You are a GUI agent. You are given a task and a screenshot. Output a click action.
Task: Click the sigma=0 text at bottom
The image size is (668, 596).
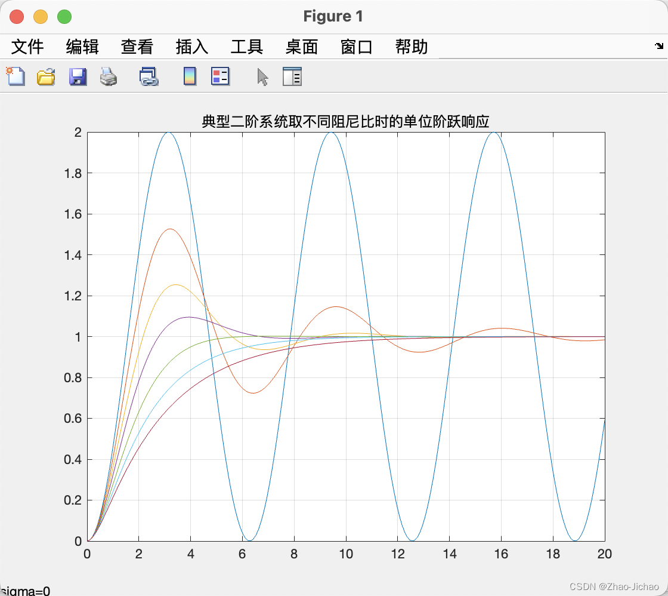pos(26,591)
